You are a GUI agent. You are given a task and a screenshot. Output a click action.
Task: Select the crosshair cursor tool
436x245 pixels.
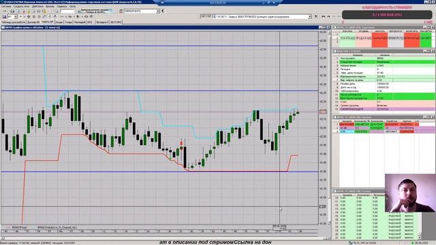21,16
